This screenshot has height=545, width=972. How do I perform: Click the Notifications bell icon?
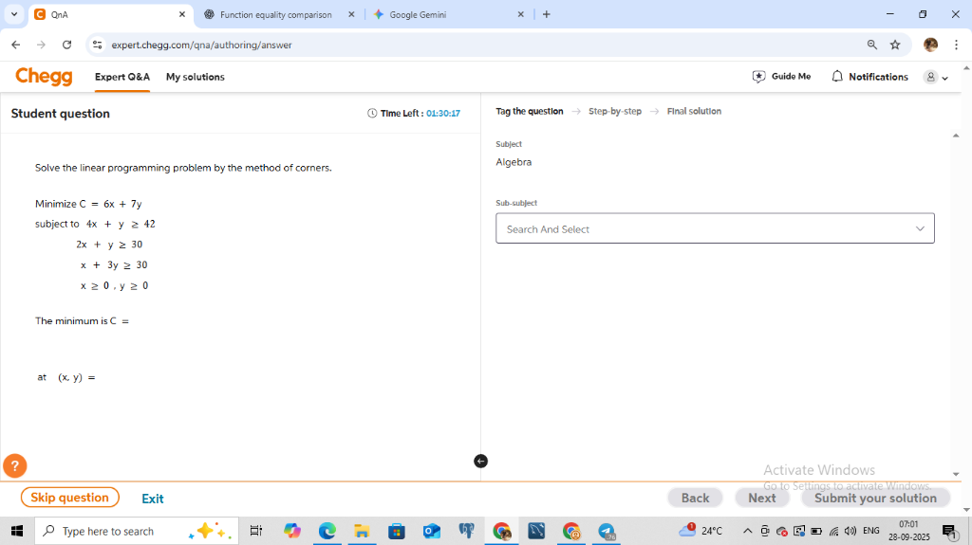pyautogui.click(x=837, y=76)
